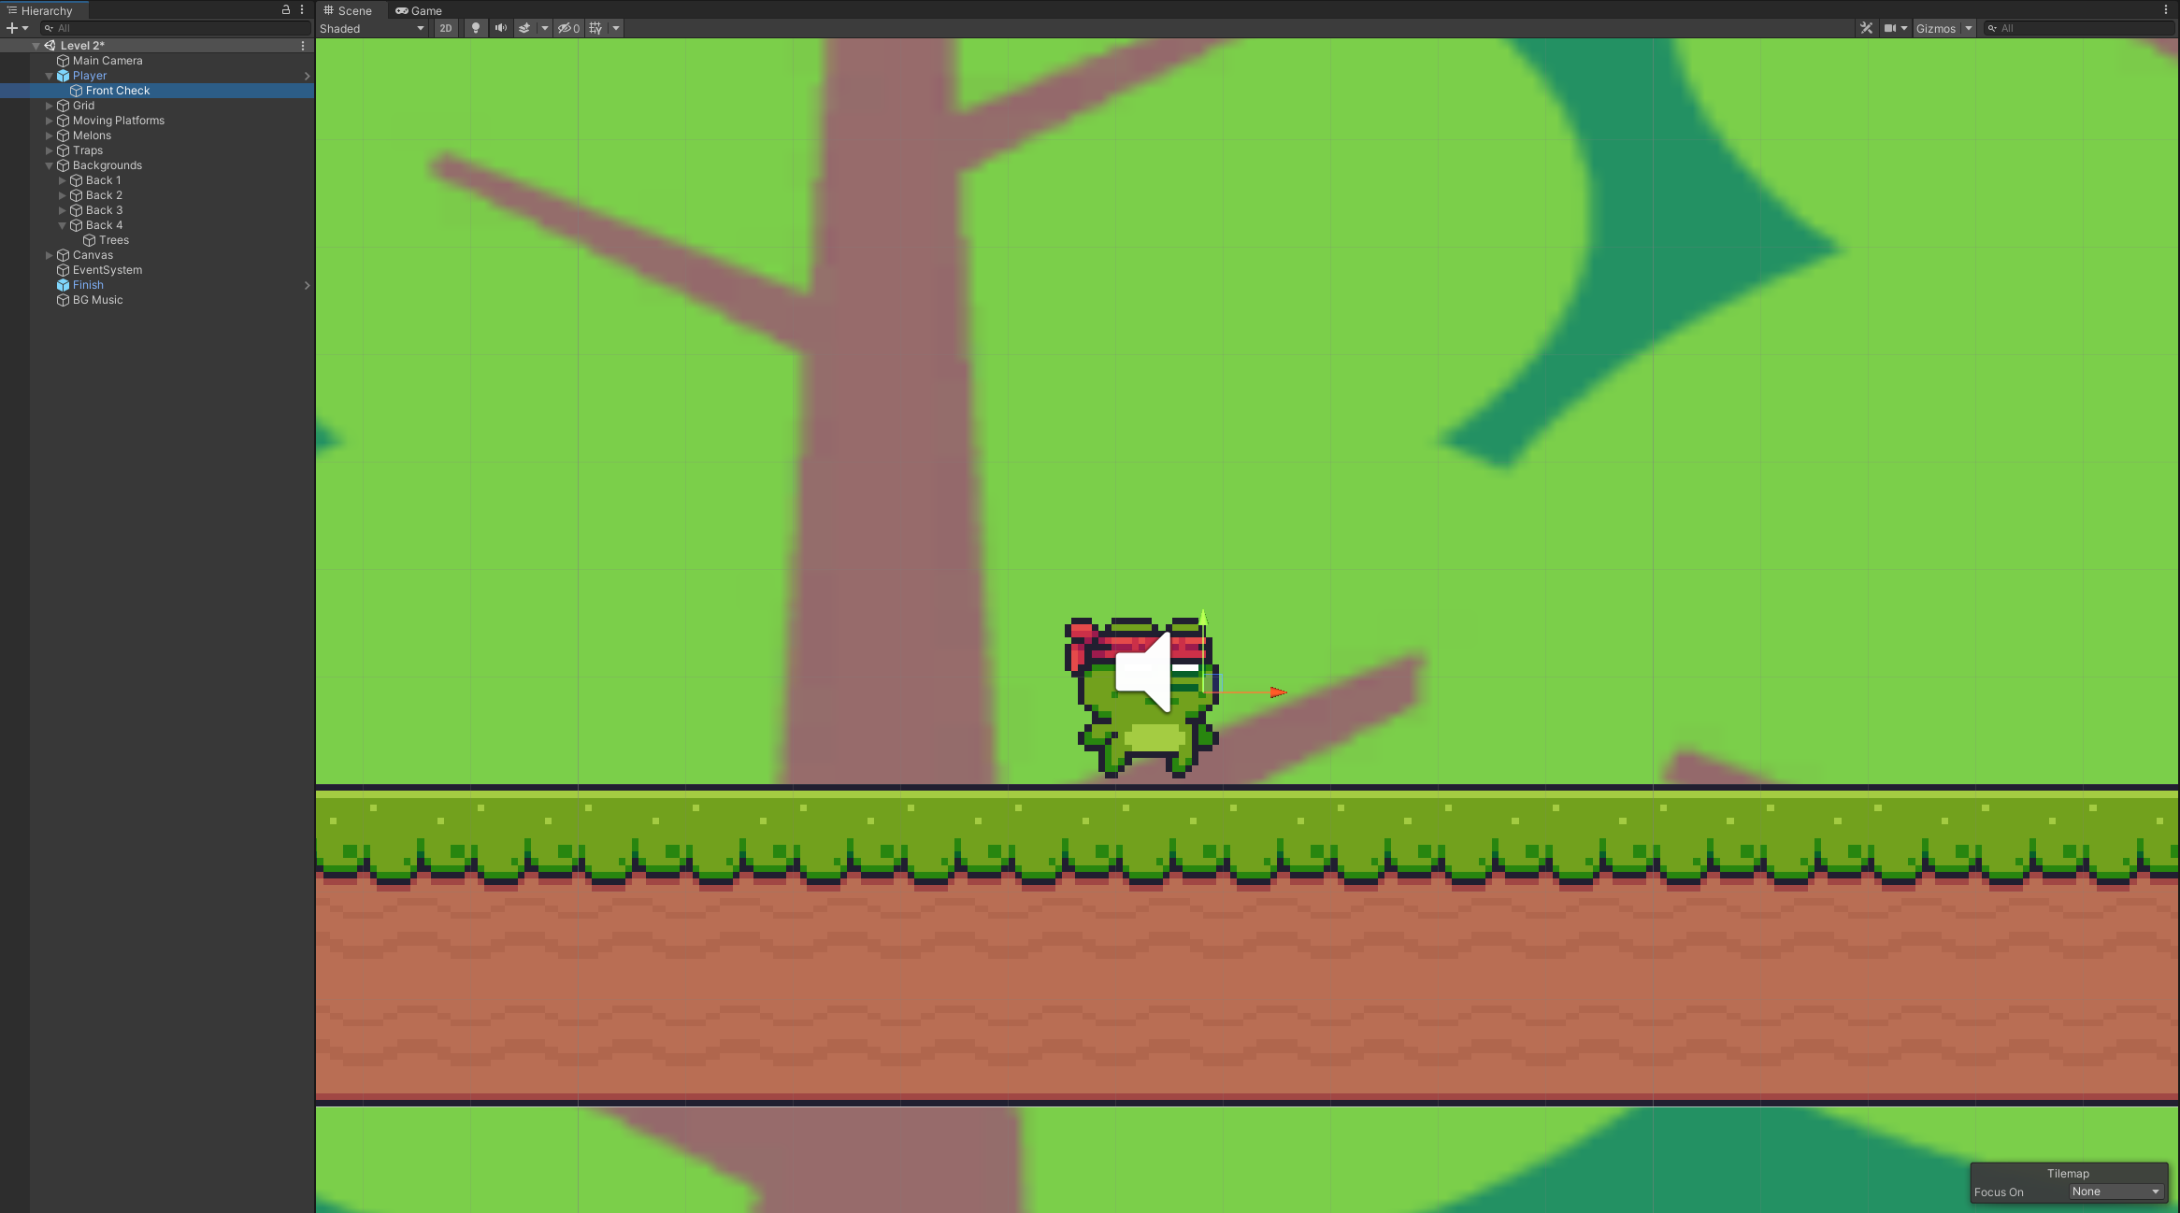The width and height of the screenshot is (2180, 1213).
Task: Select Back 1 in Hierarchy
Action: (x=104, y=180)
